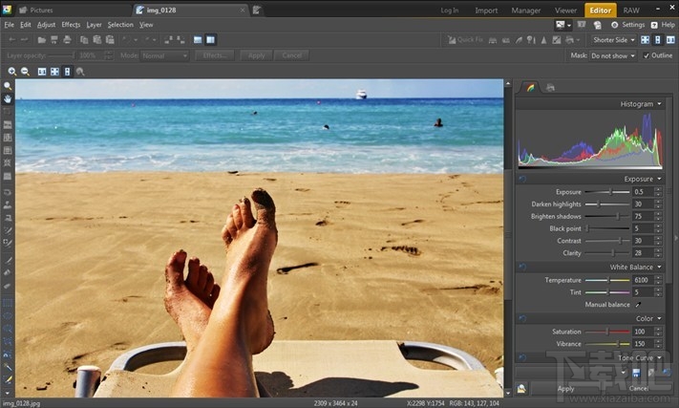Open the Mask 'Do not show' dropdown
The image size is (679, 408).
[613, 55]
